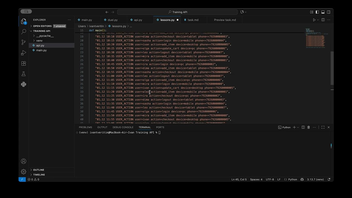Switch to the task.md editor tab
Viewport: 352px width, 198px height.
click(x=193, y=20)
